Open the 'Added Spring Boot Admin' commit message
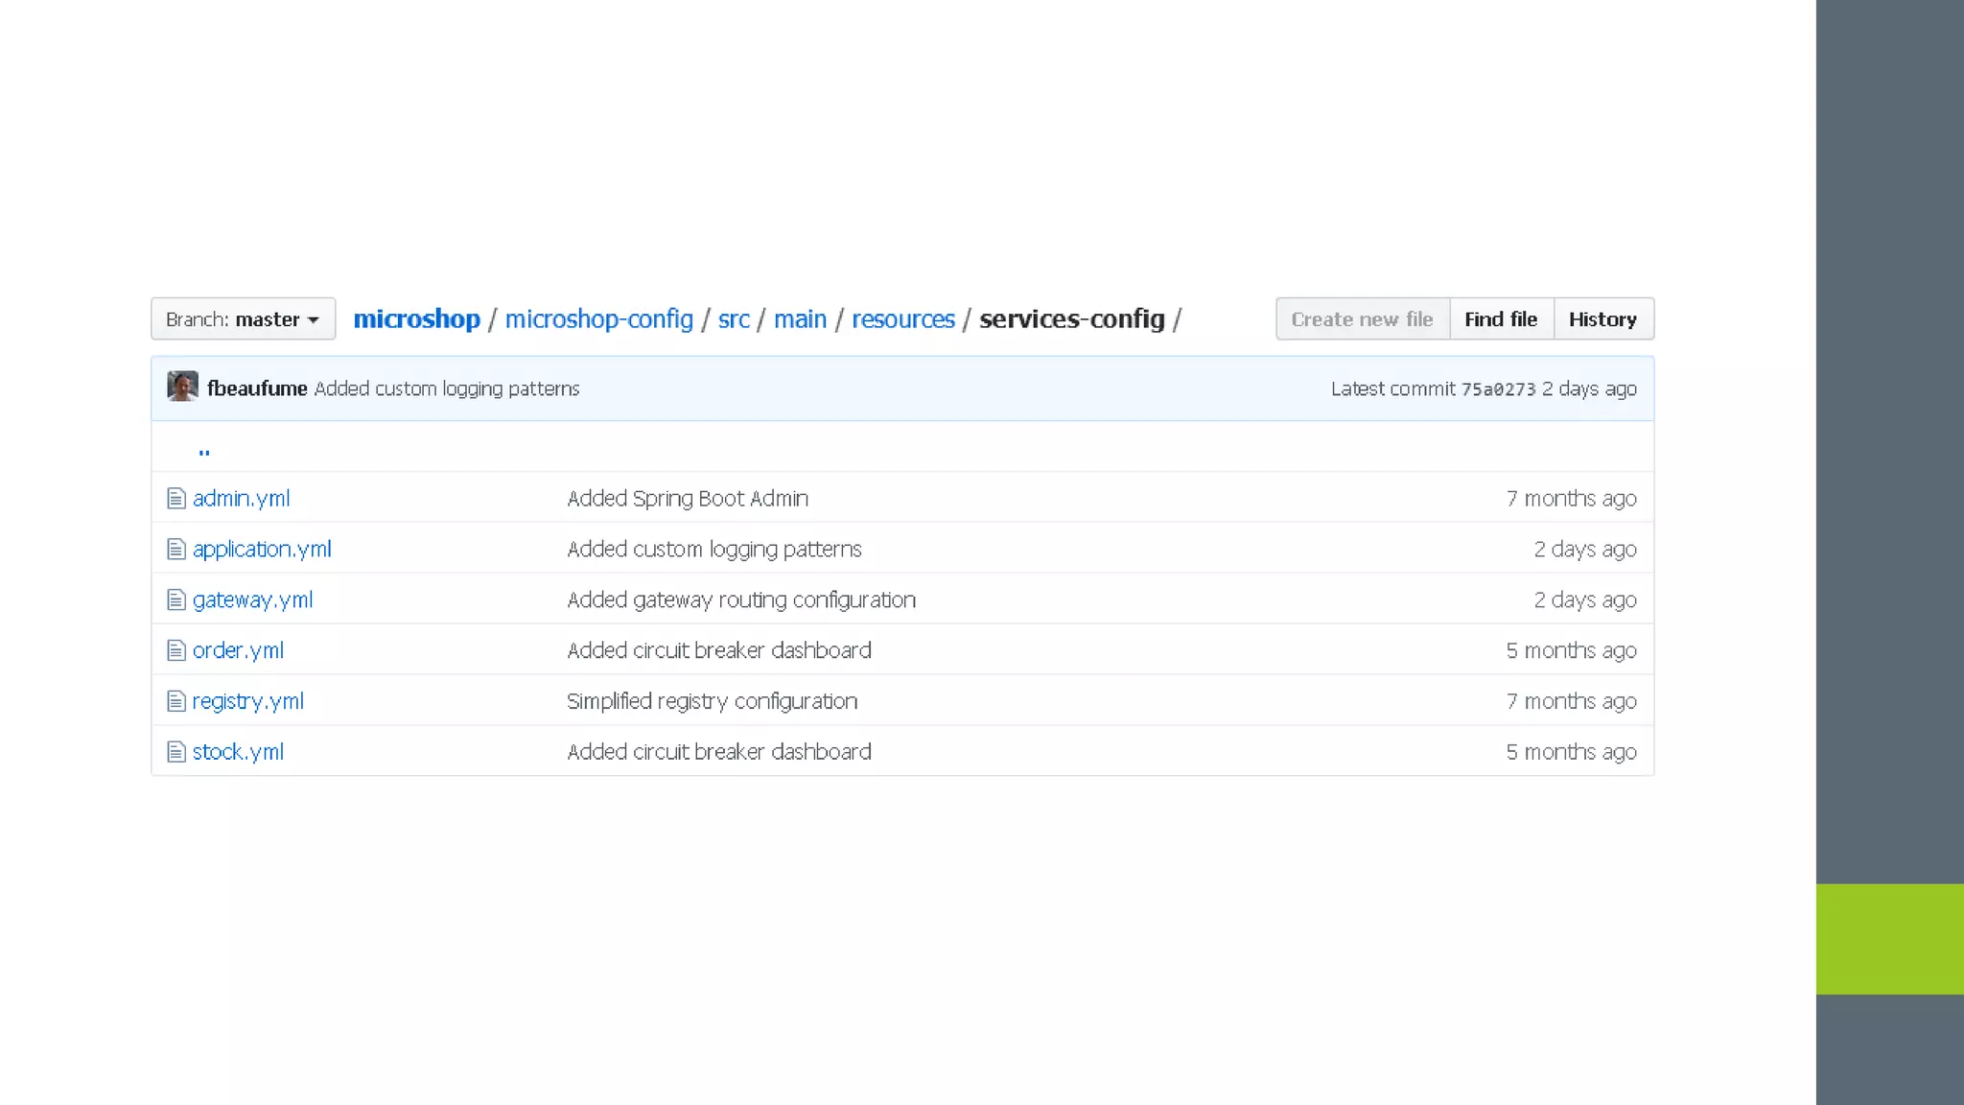1964x1105 pixels. tap(688, 499)
